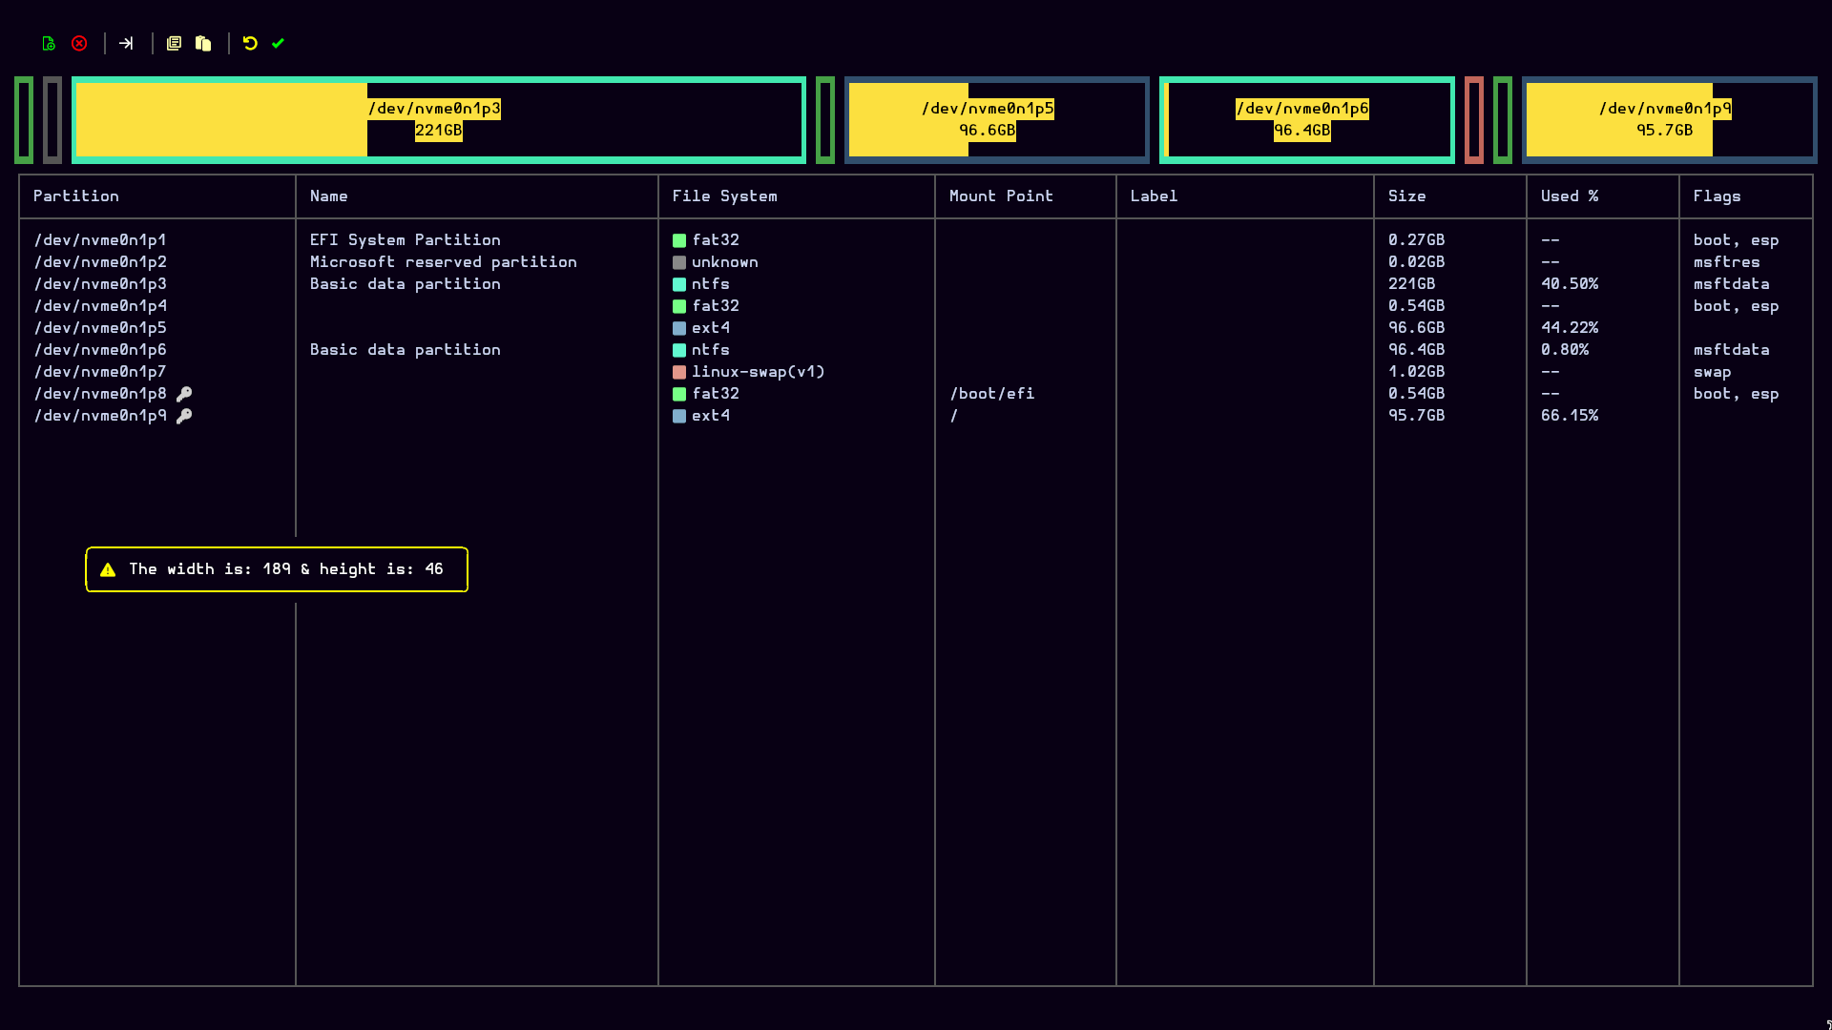
Task: Click the new partition icon
Action: [x=49, y=44]
